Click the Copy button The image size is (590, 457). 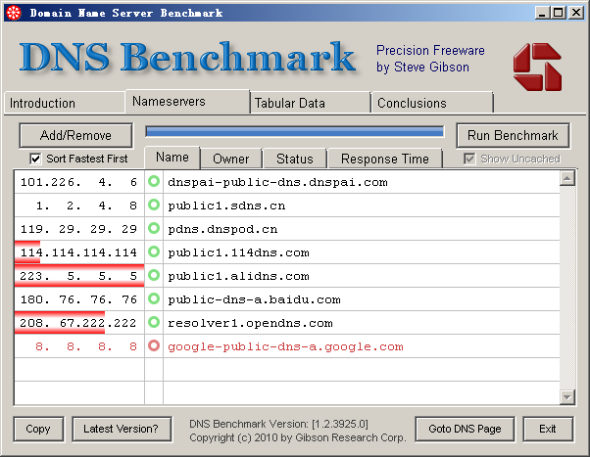[x=38, y=429]
